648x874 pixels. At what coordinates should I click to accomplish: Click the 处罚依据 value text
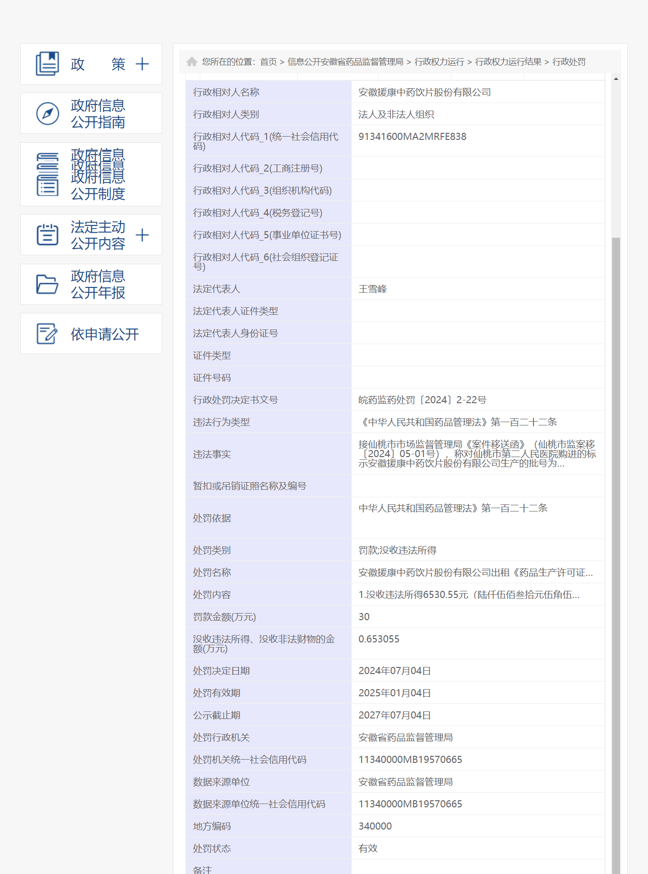pos(453,508)
